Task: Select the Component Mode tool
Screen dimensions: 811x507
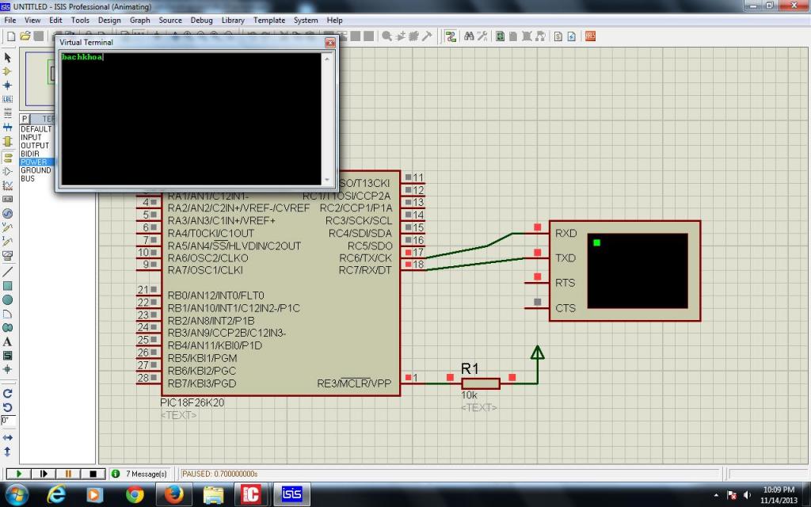Action: click(x=8, y=71)
